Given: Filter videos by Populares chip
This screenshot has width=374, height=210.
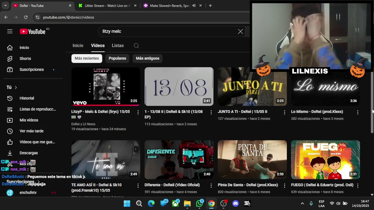Looking at the screenshot, I should [117, 58].
